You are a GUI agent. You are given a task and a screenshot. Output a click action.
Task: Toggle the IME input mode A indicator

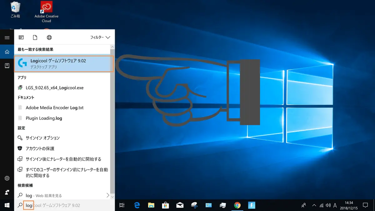point(335,205)
